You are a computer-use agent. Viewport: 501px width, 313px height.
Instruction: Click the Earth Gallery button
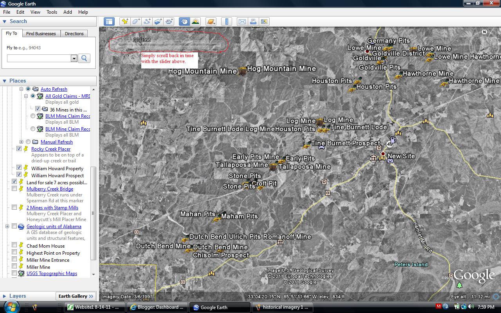click(x=76, y=296)
